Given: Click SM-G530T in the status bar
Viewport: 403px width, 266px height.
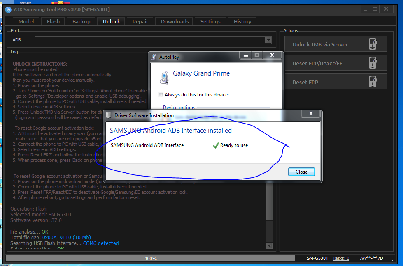Looking at the screenshot, I should coord(317,258).
